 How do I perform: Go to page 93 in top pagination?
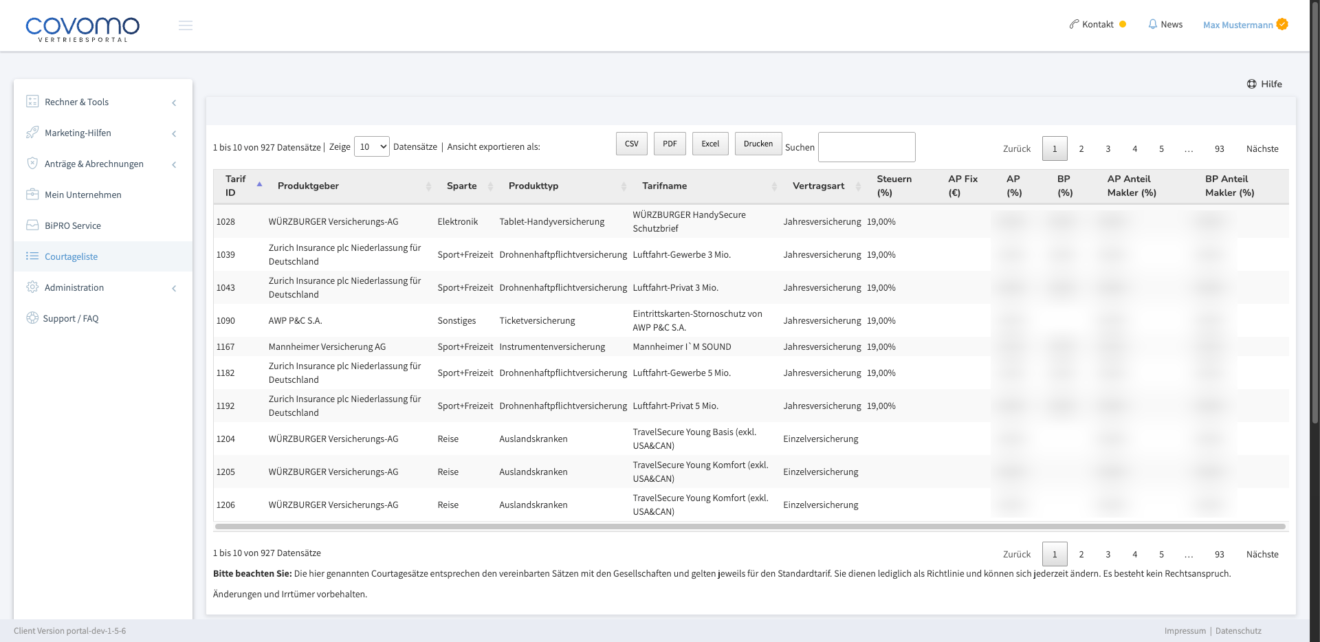1219,148
